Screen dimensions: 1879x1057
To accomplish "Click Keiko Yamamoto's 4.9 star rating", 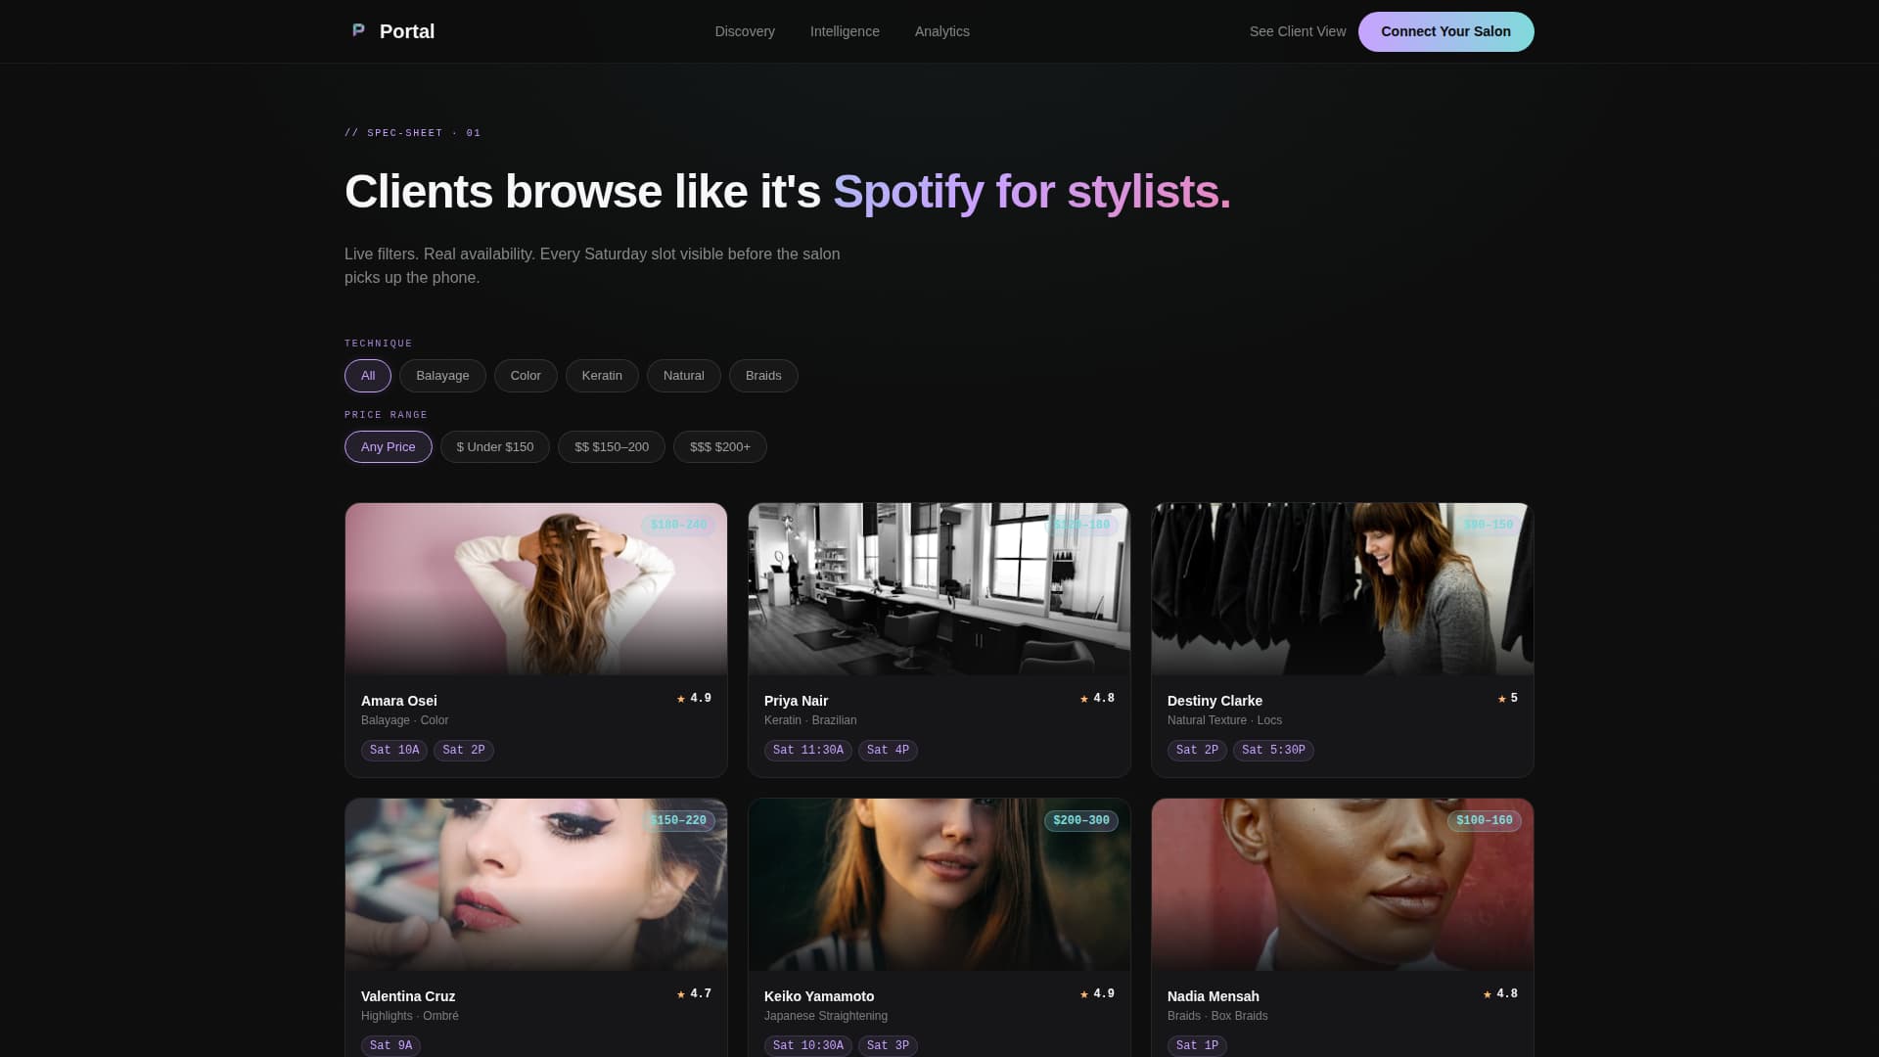I will pyautogui.click(x=1097, y=994).
